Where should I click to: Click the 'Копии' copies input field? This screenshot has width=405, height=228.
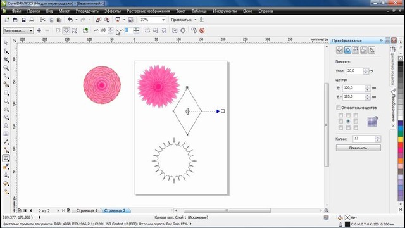point(363,139)
